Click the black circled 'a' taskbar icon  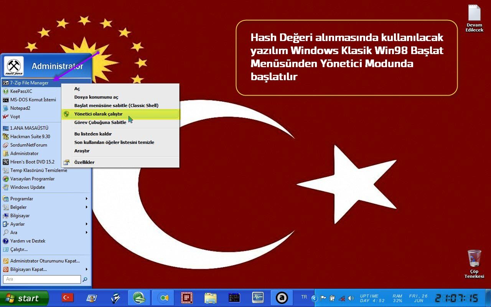point(282,297)
